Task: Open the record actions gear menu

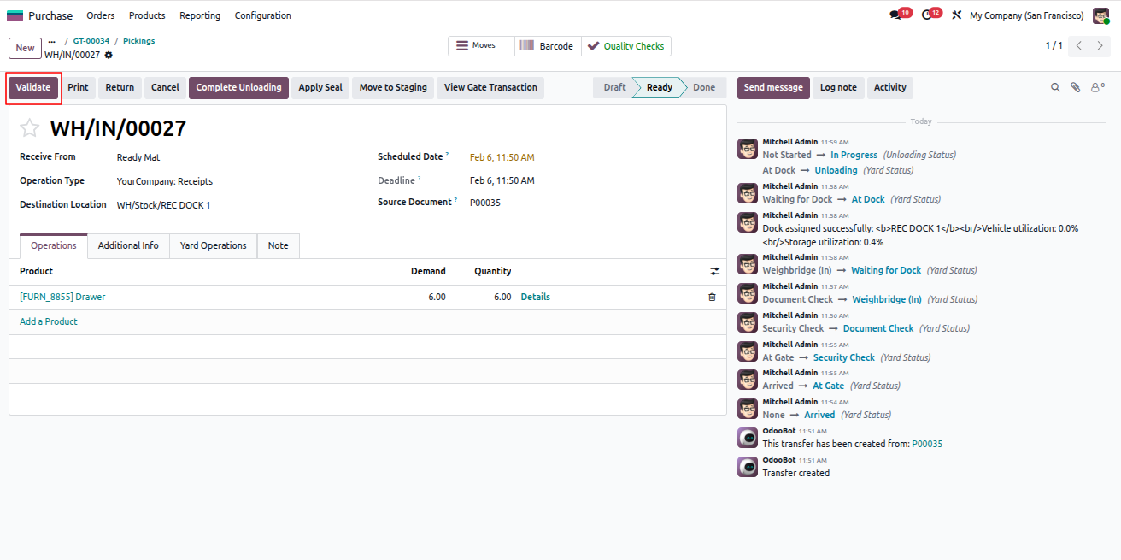Action: click(109, 55)
